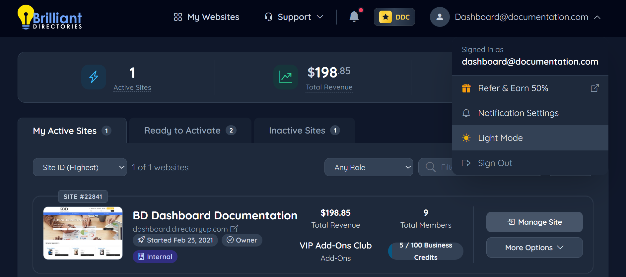626x277 pixels.
Task: Click the 5 / 100 Business Credits progress bar
Action: [426, 251]
